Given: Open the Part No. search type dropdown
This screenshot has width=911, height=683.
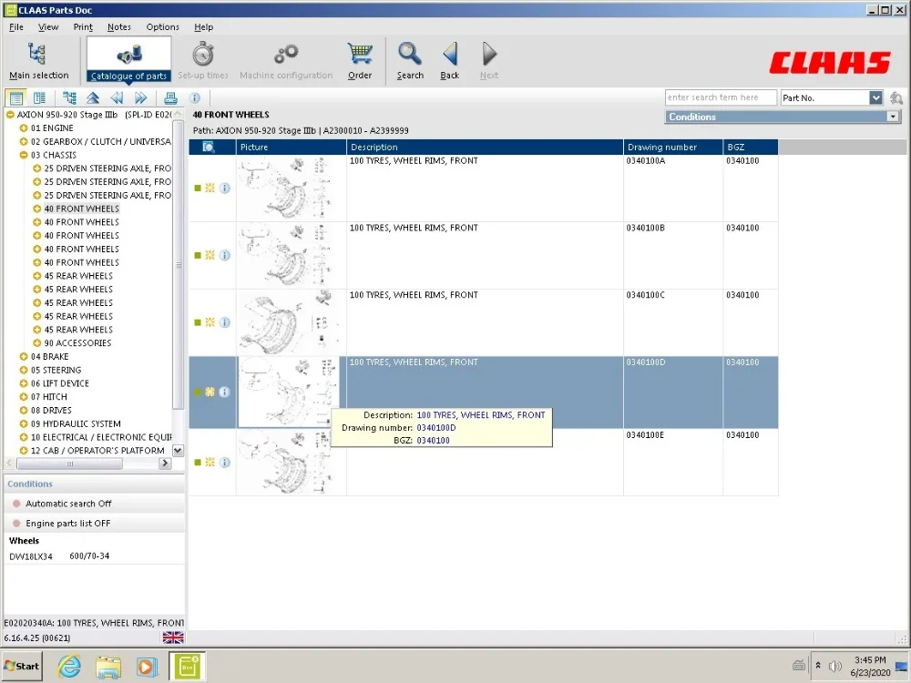Looking at the screenshot, I should pos(875,98).
